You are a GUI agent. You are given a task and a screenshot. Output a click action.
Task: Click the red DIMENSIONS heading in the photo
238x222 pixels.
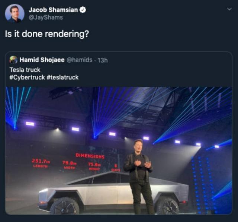(90, 156)
